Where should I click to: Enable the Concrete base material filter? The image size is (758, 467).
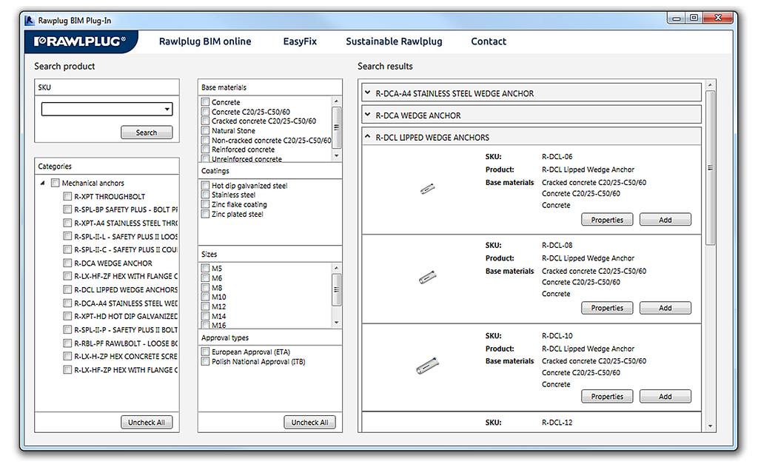coord(206,102)
